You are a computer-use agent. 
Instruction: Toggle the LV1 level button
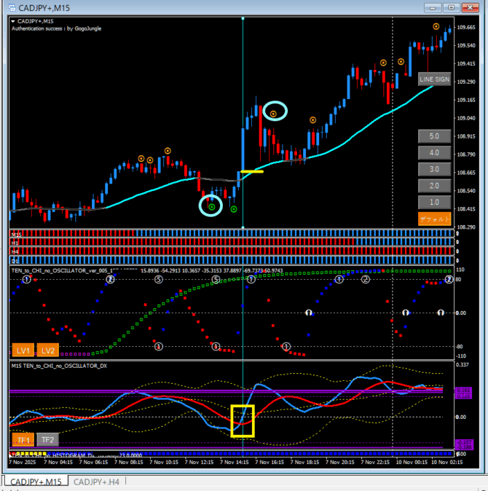pyautogui.click(x=23, y=350)
